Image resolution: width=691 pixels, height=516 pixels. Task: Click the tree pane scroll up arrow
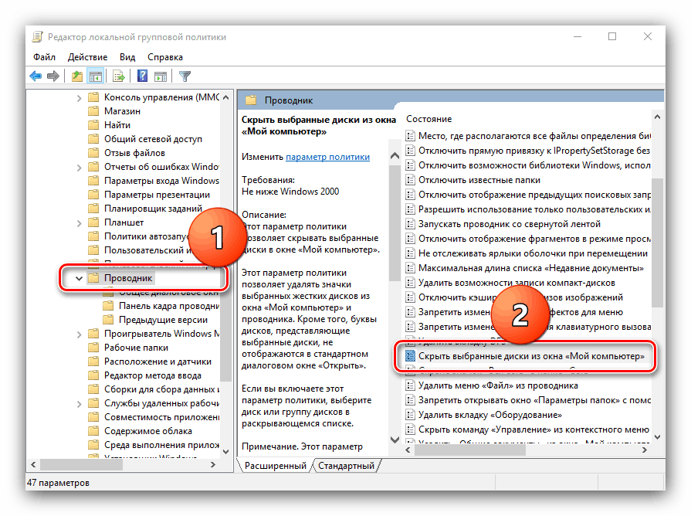(225, 97)
